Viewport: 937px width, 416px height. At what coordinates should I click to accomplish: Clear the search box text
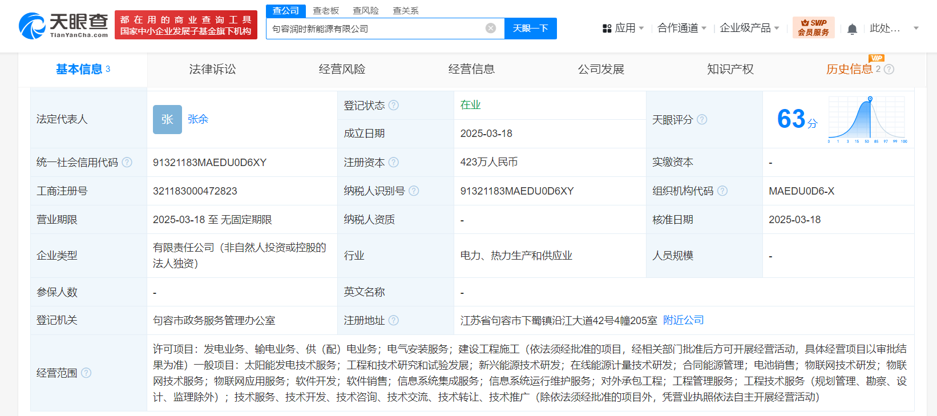pyautogui.click(x=490, y=29)
